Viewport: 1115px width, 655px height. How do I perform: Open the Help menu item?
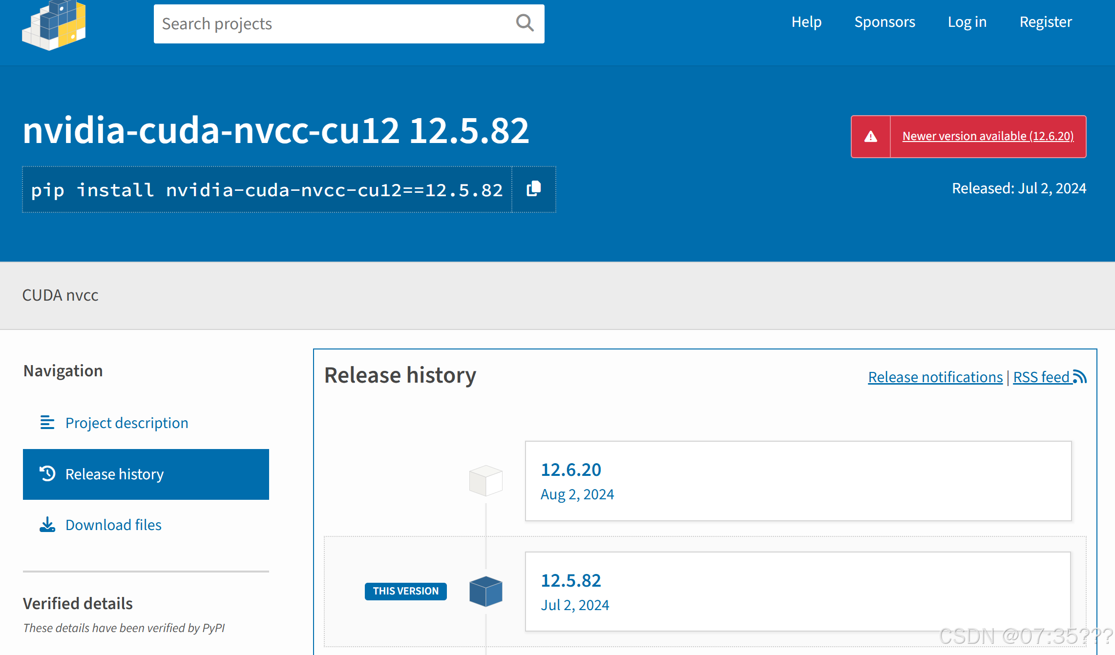click(x=806, y=22)
